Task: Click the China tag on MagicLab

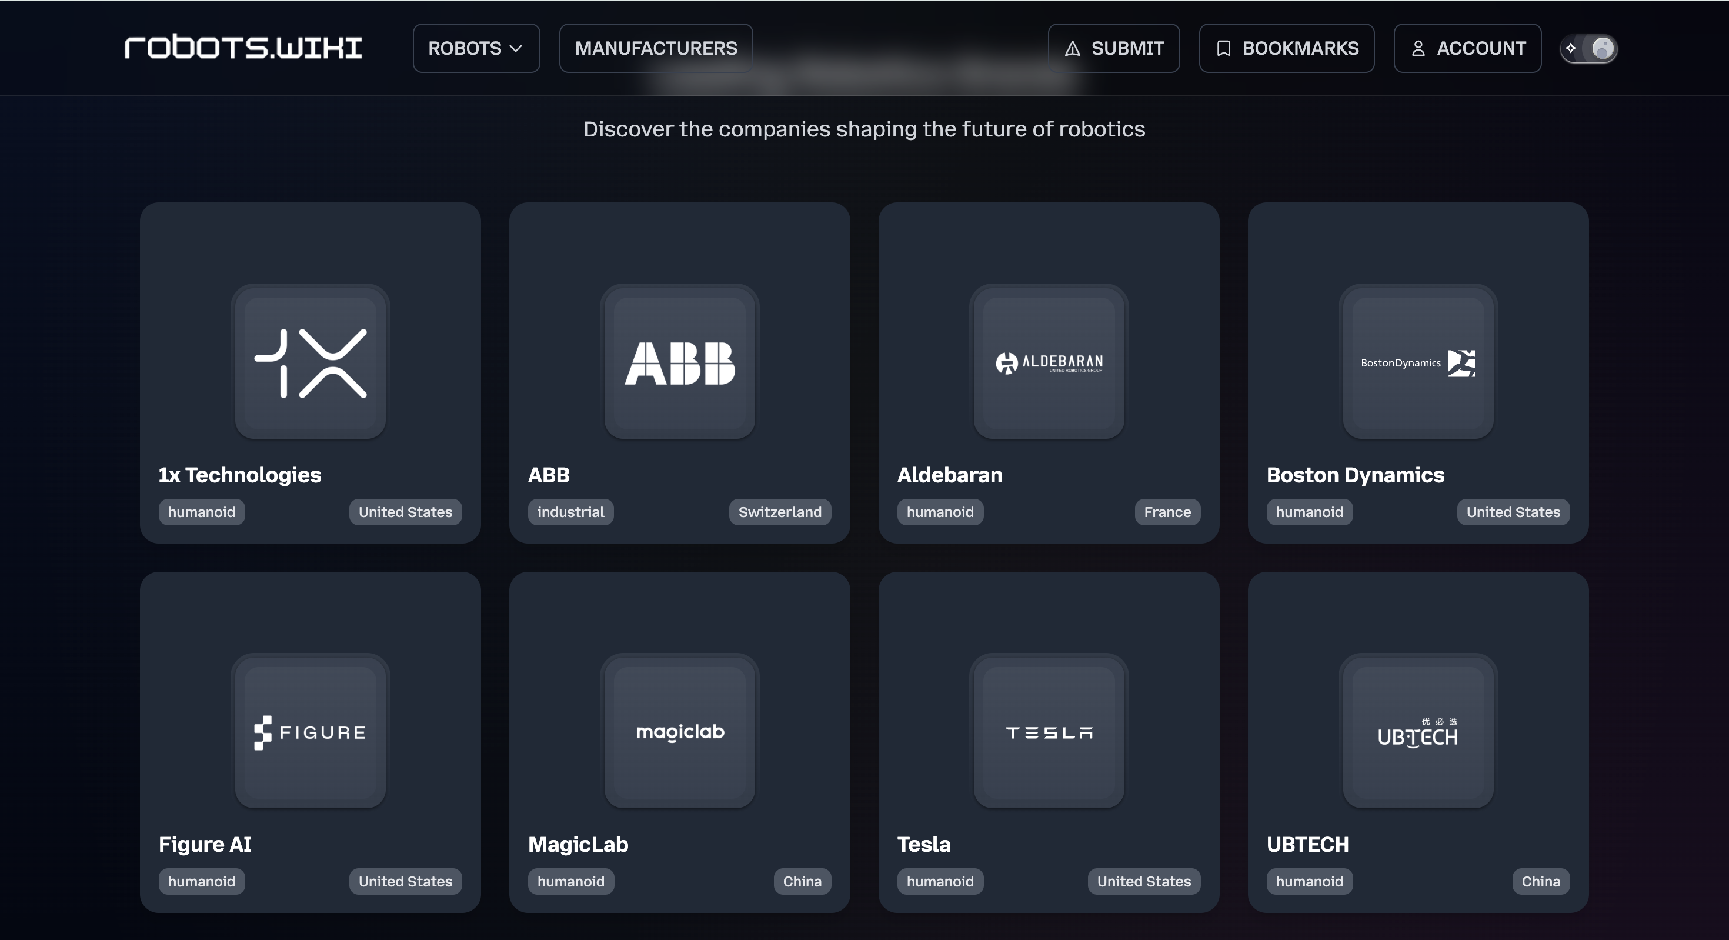Action: pyautogui.click(x=802, y=882)
